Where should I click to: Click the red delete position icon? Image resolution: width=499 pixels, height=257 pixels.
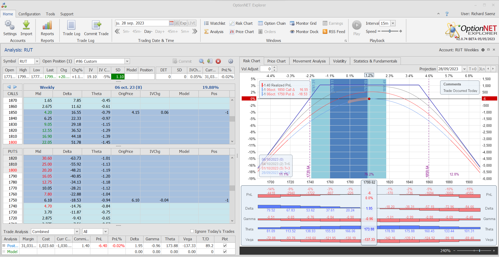pos(218,61)
